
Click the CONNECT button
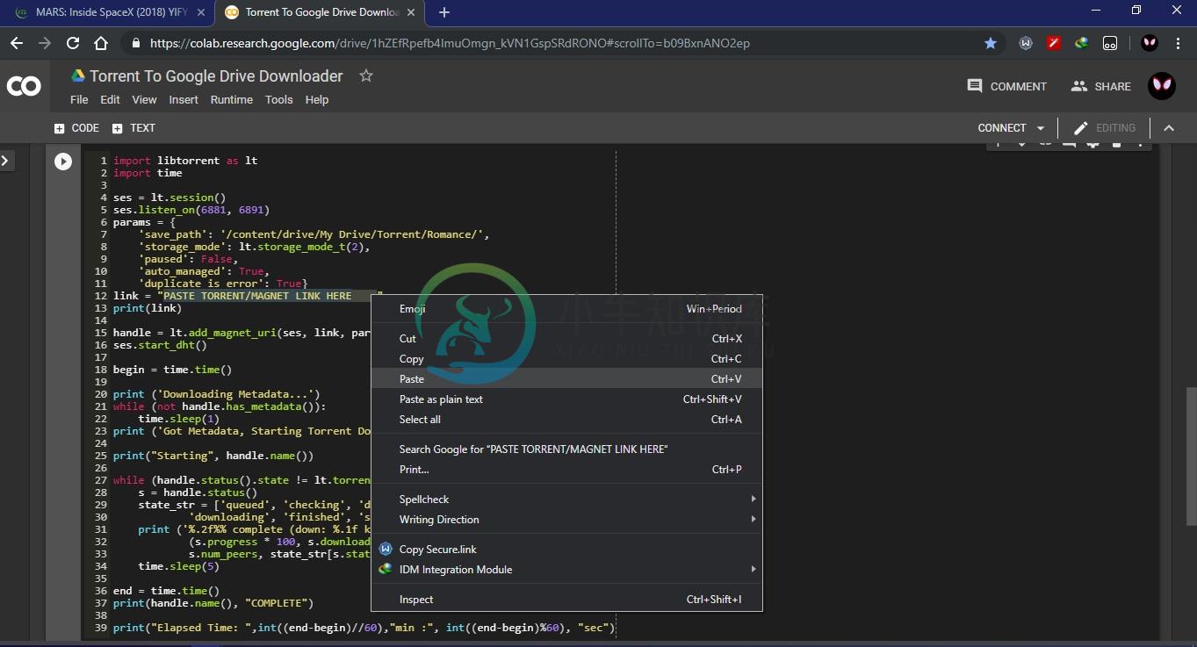click(1002, 128)
